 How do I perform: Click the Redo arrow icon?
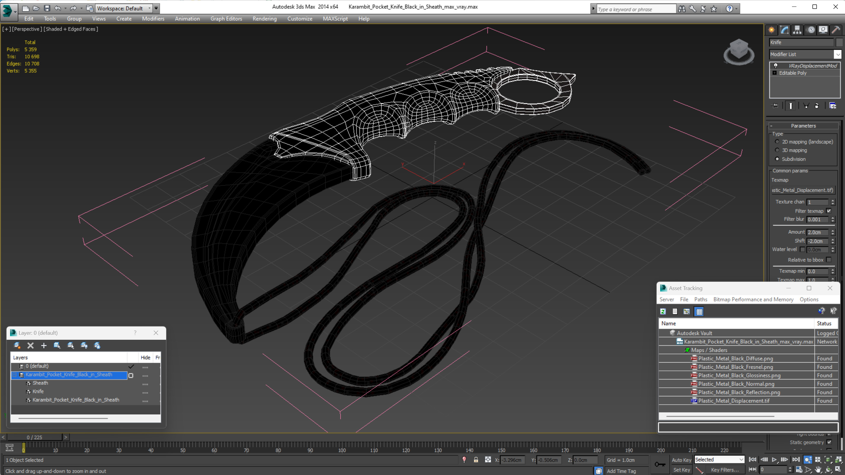(73, 9)
